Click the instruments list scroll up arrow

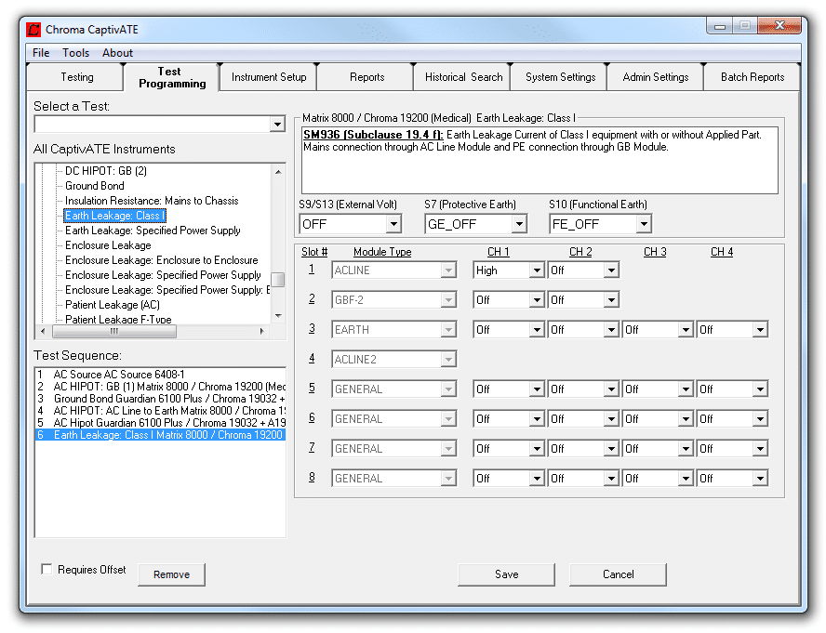click(278, 172)
